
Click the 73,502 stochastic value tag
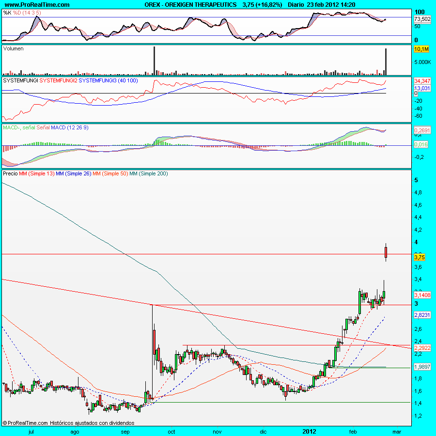pyautogui.click(x=422, y=19)
